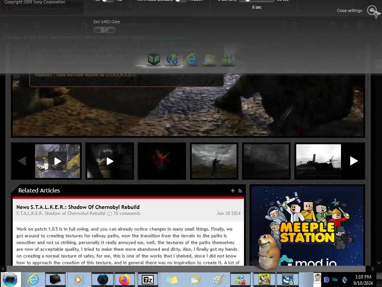Open the faded hamburger menu in browser toolbar

coord(373,24)
